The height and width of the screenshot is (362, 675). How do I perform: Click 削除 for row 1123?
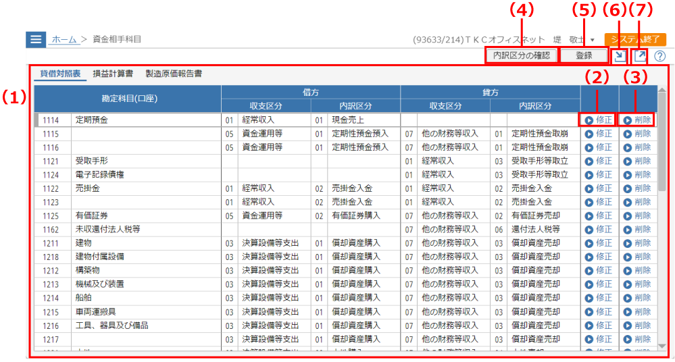tap(637, 203)
